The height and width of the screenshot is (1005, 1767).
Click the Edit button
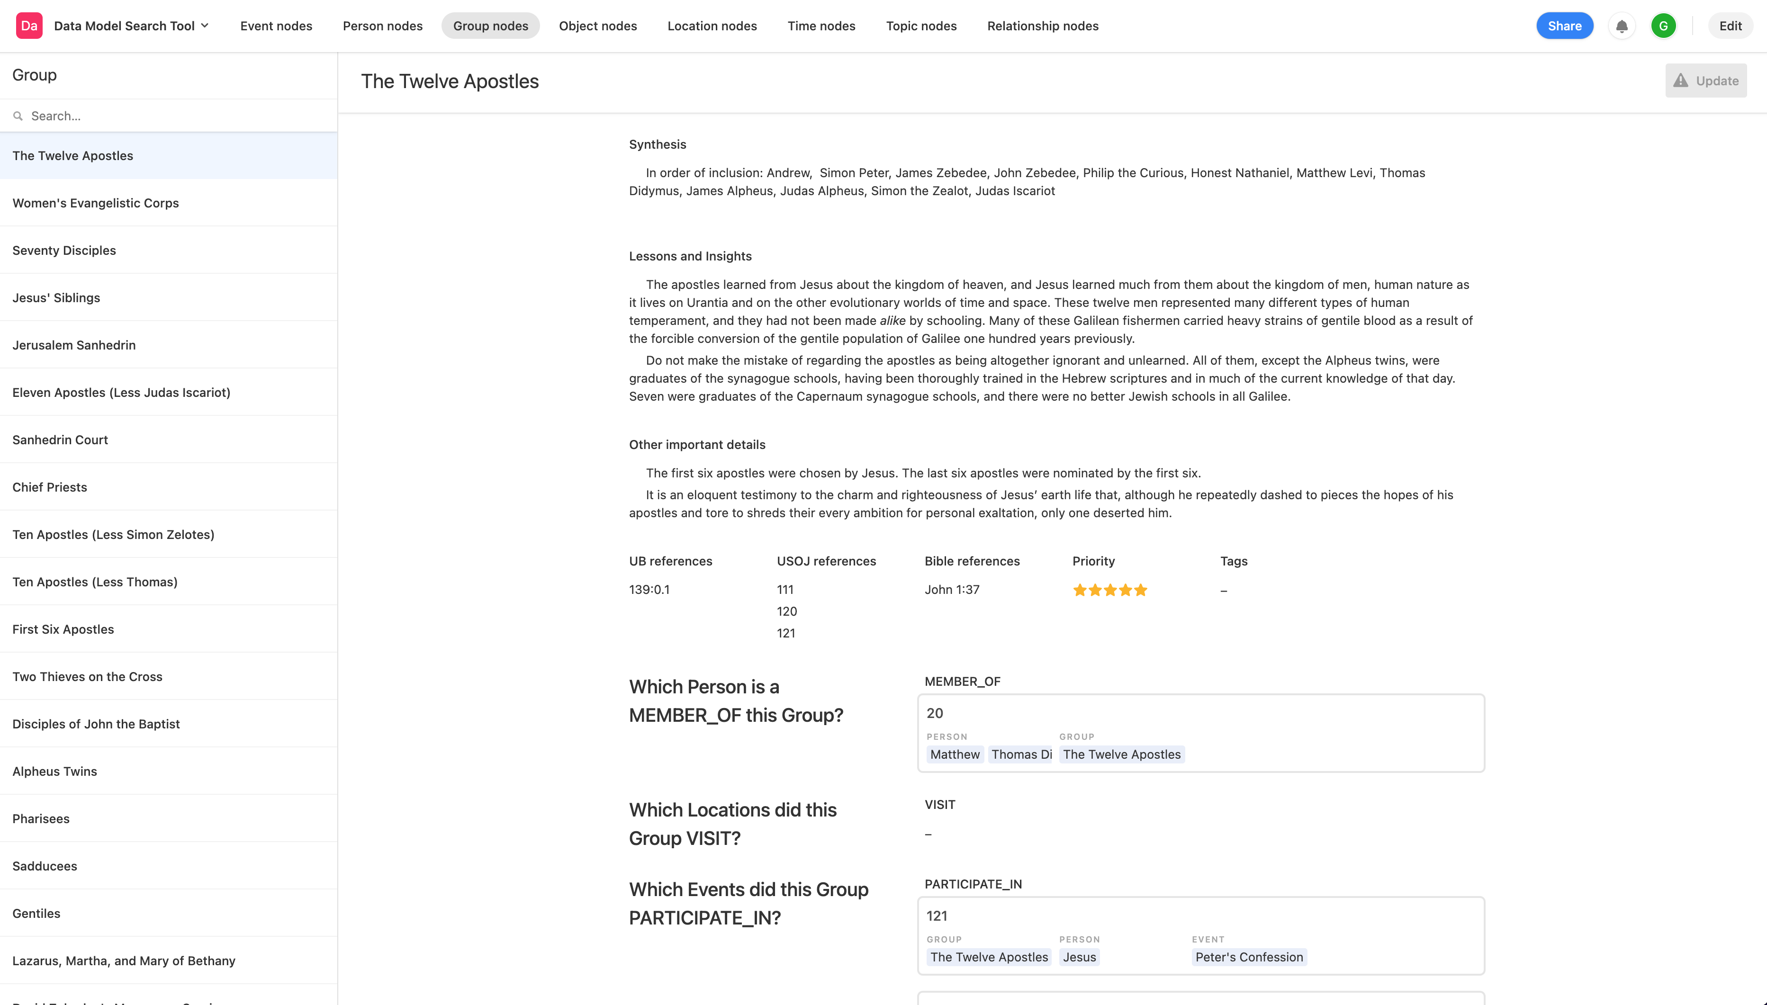pos(1730,26)
